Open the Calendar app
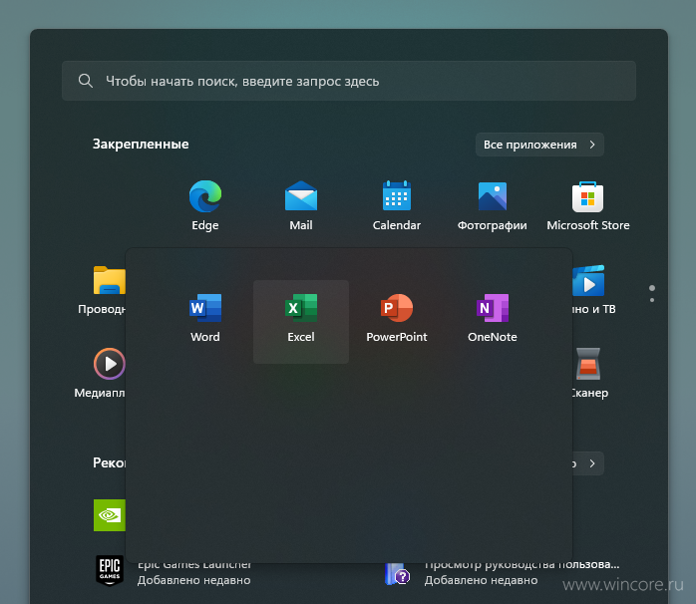Screen dimensions: 696x604 [x=397, y=205]
